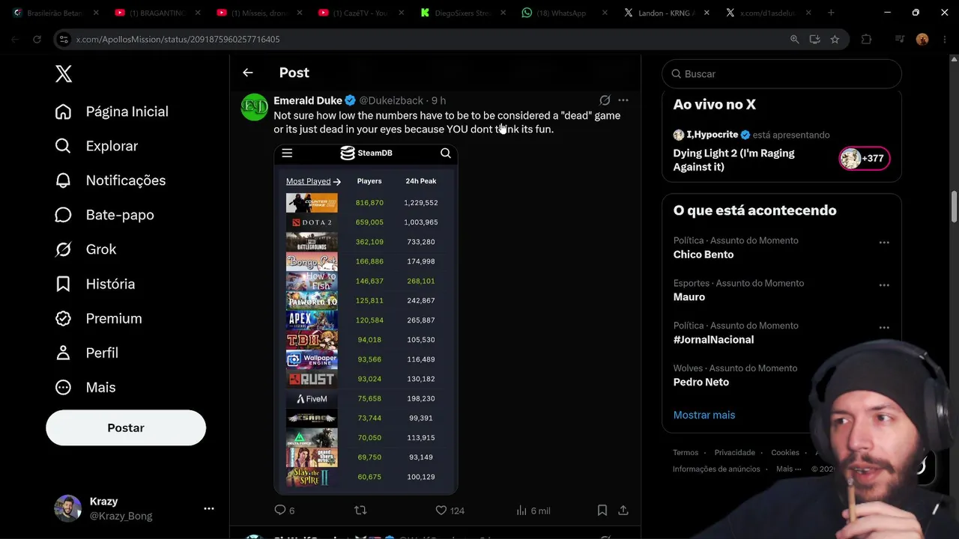The image size is (959, 539).
Task: Open the post's more options menu
Action: (623, 100)
